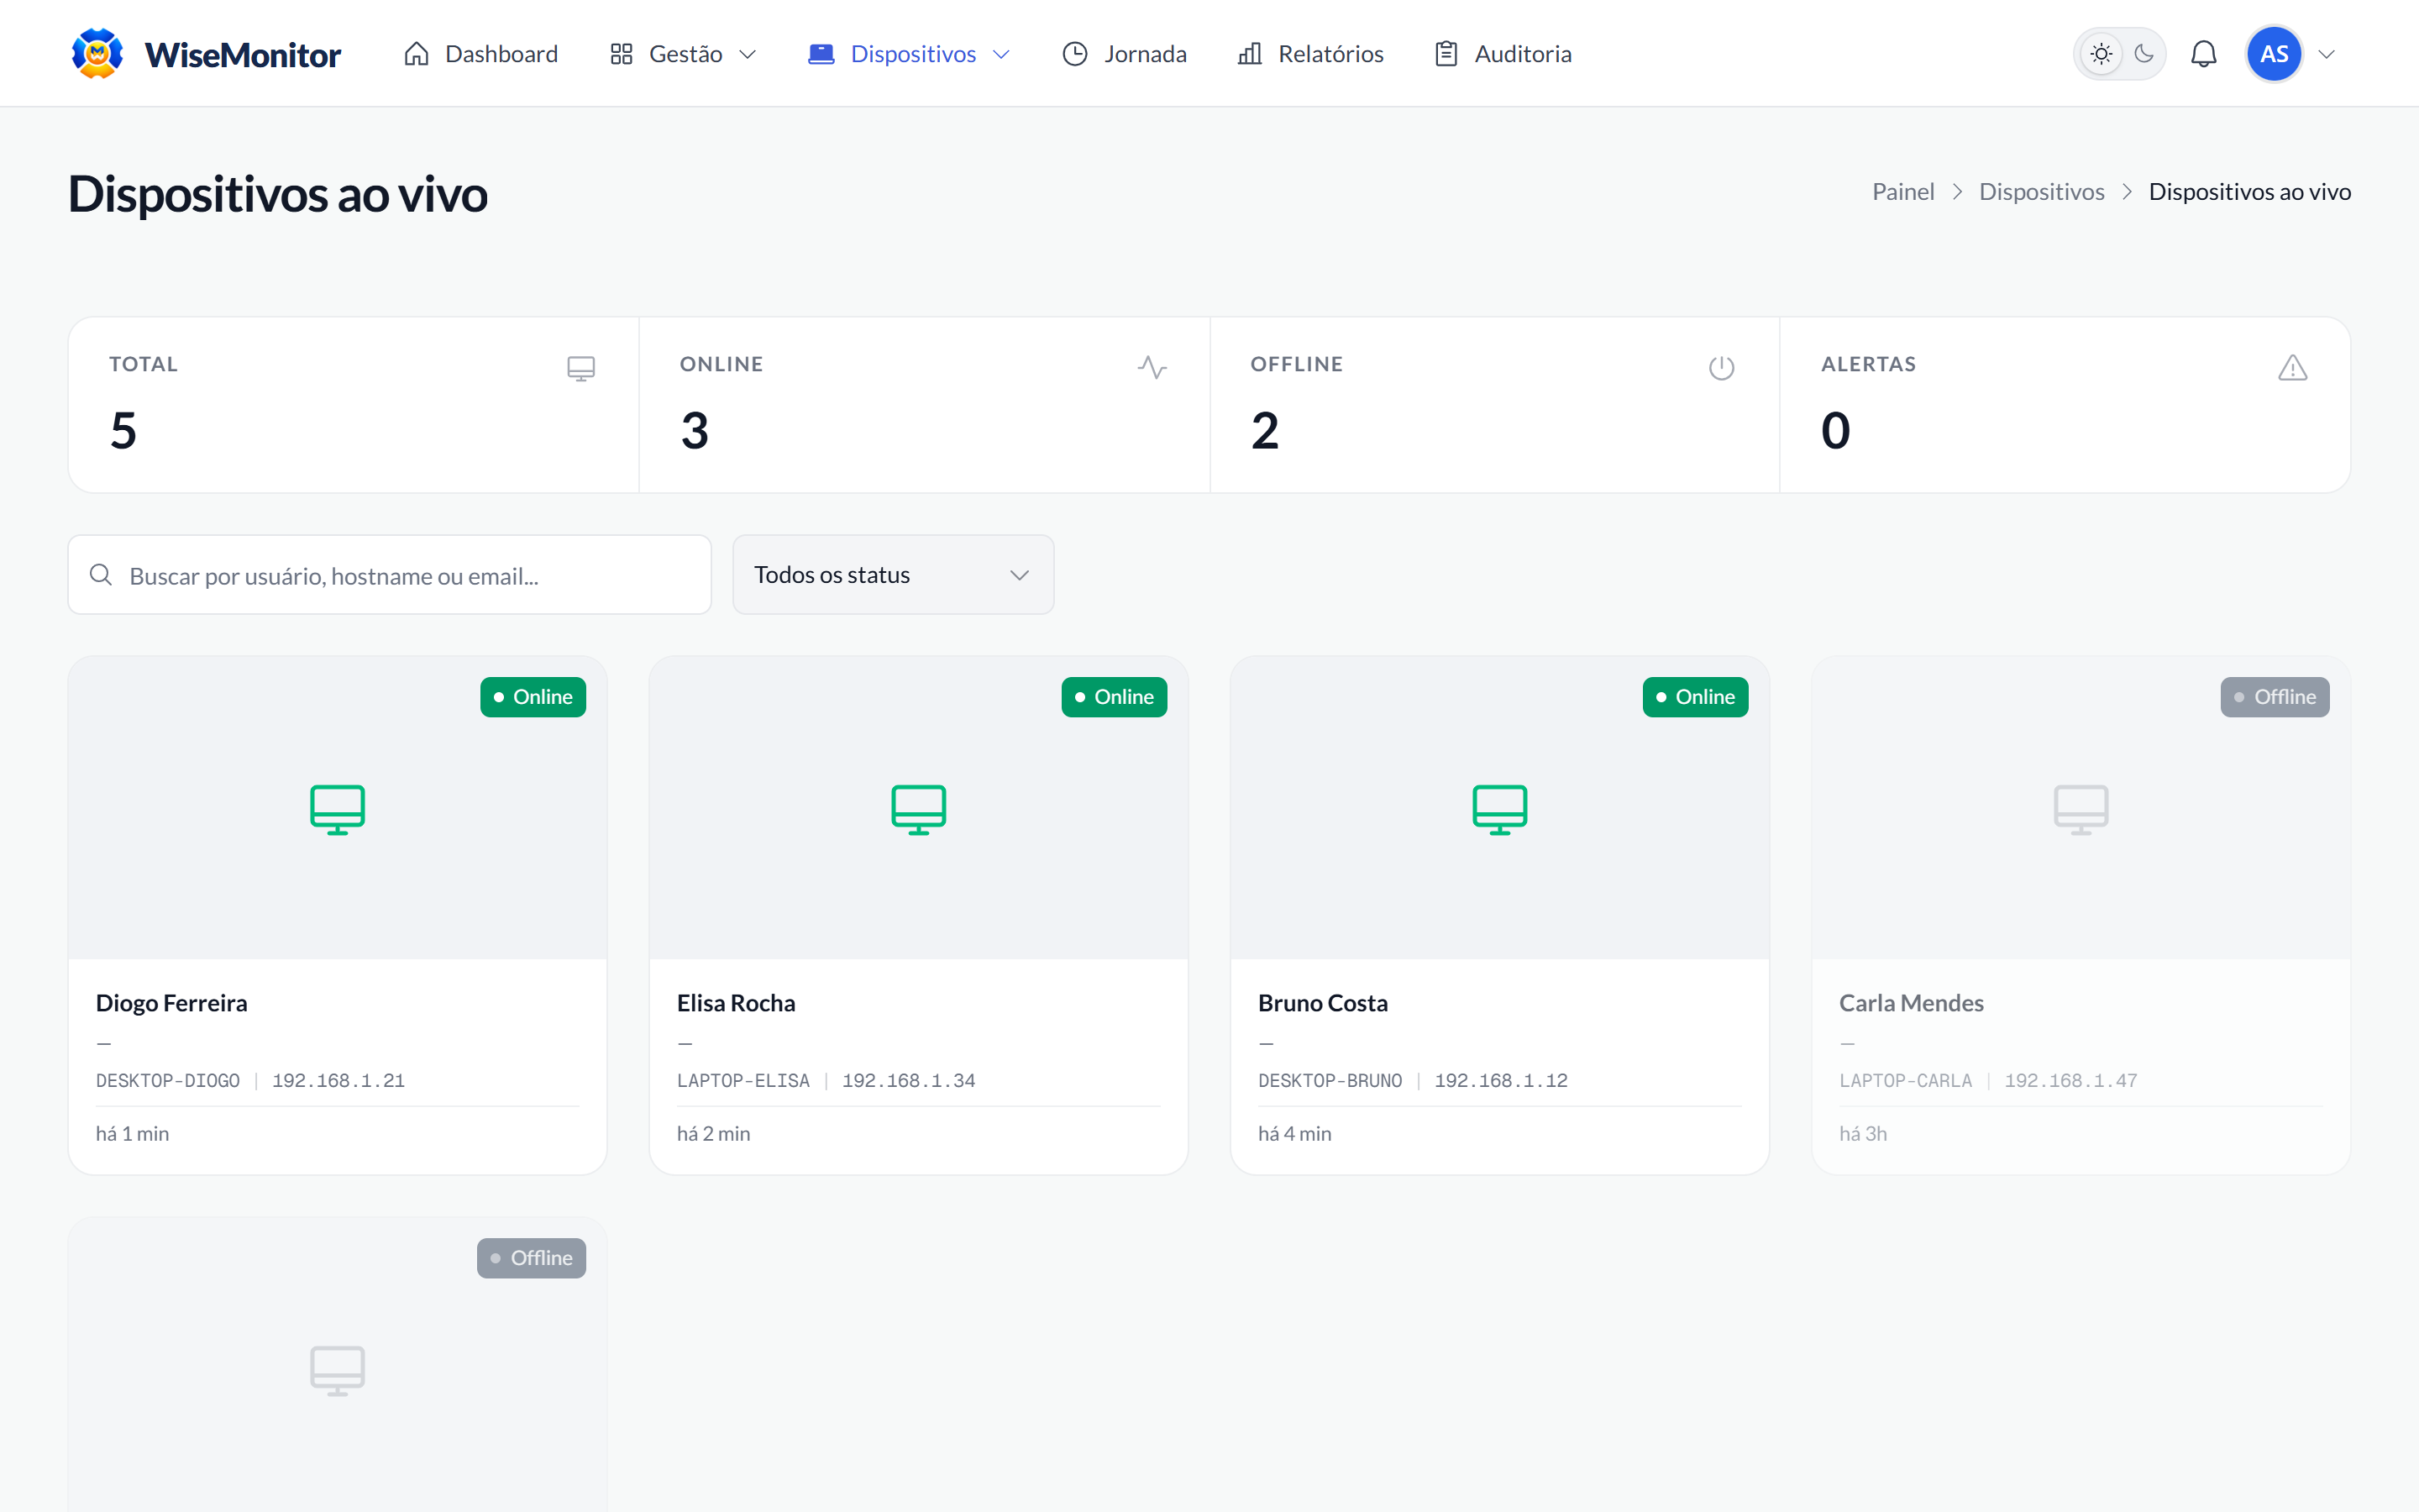Expand the Dispositivos dropdown menu
2419x1512 pixels.
tap(910, 54)
